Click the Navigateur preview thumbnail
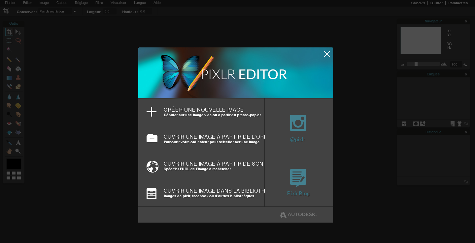Screen dimensions: 475x243 [x=421, y=40]
